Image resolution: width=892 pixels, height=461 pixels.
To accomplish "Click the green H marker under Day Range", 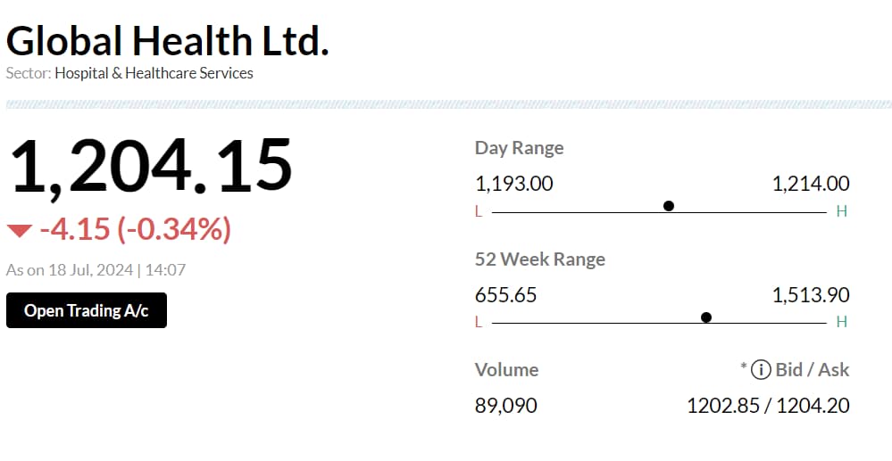I will (840, 212).
